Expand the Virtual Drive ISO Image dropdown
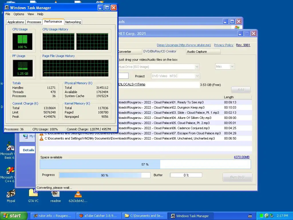This screenshot has height=220, width=293. click(x=197, y=67)
